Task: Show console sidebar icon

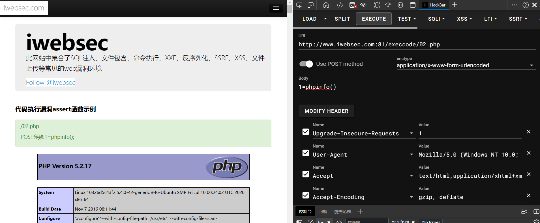Action: coord(299,222)
